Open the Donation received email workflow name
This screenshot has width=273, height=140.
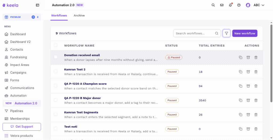(82, 55)
